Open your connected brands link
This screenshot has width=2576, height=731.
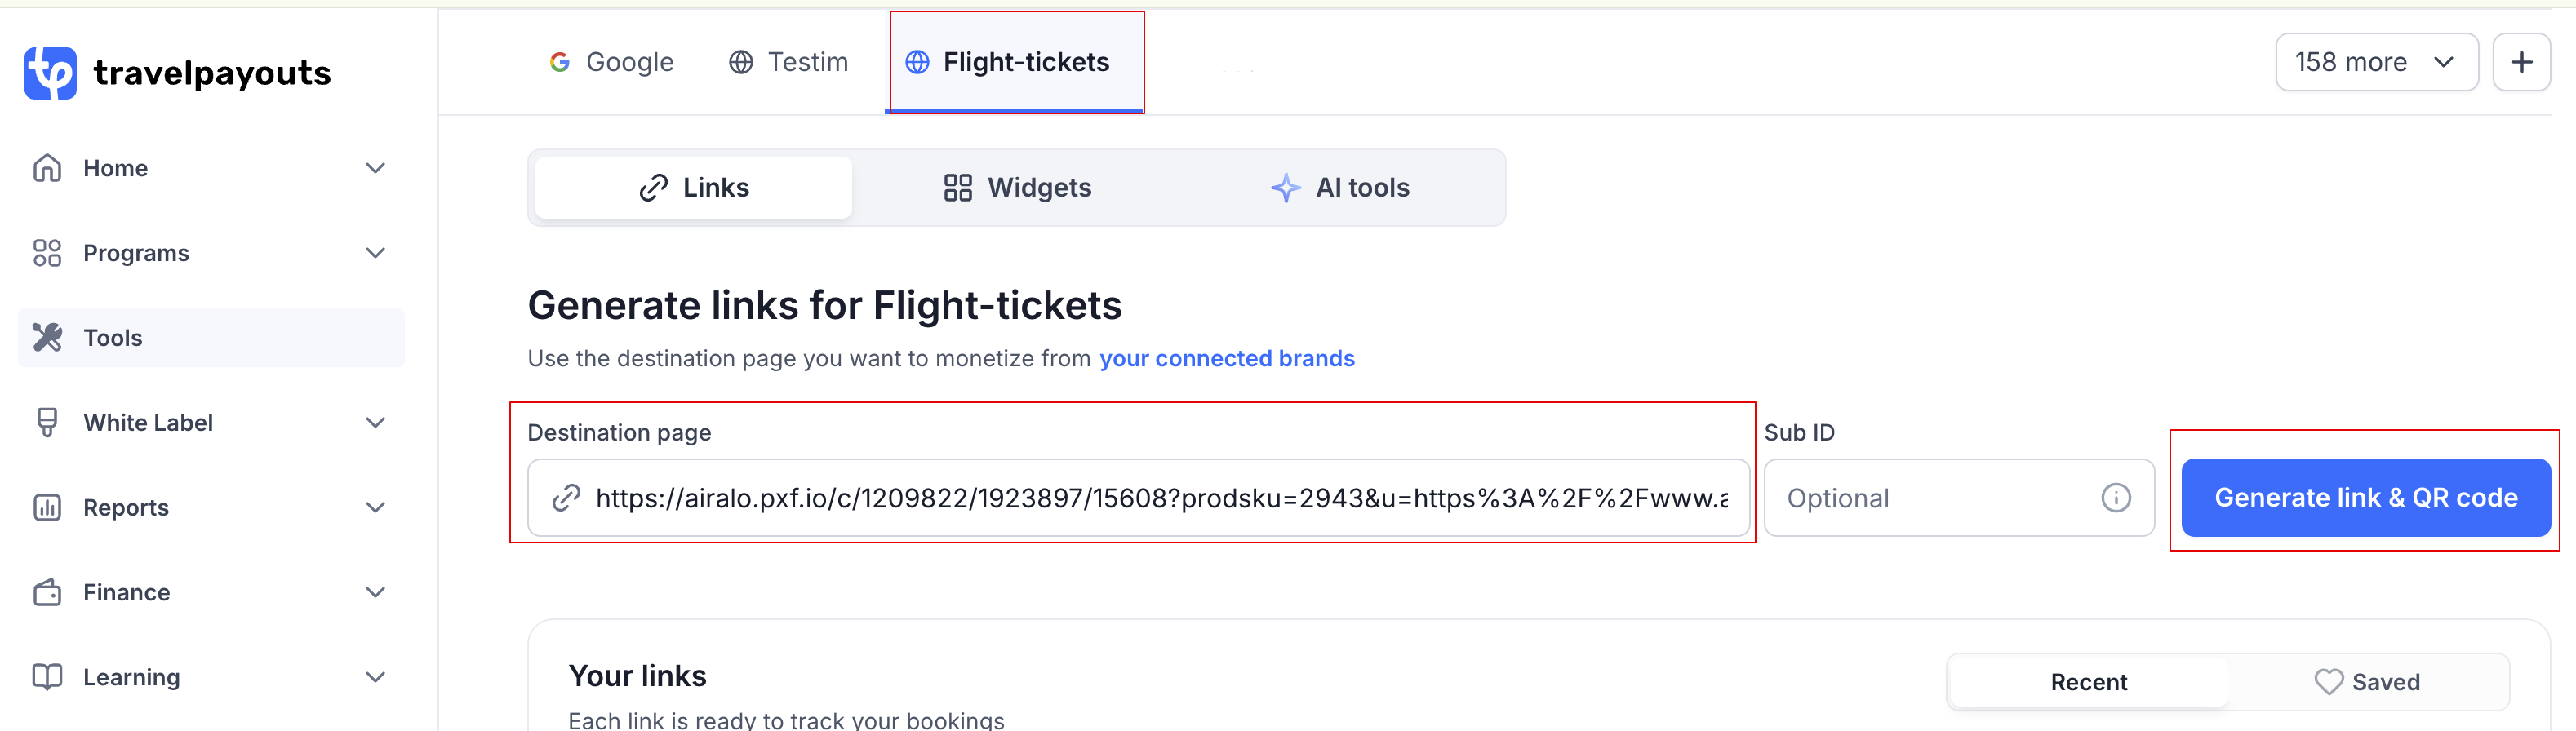pos(1227,358)
